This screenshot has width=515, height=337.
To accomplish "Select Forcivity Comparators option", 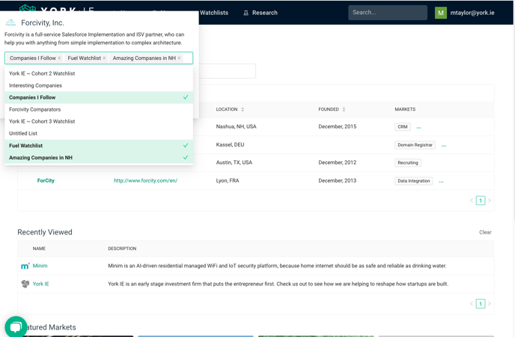I will pyautogui.click(x=99, y=109).
